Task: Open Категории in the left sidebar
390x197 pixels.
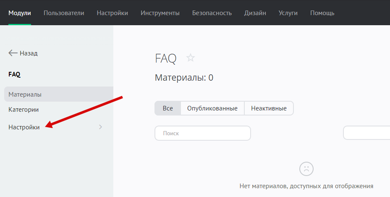Action: (x=24, y=110)
